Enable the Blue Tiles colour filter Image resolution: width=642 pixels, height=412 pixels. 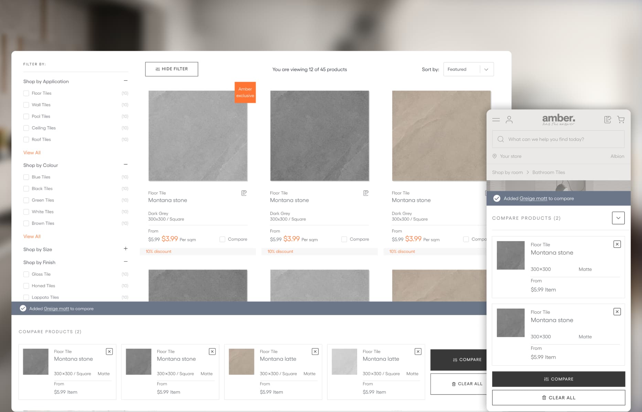tap(26, 177)
